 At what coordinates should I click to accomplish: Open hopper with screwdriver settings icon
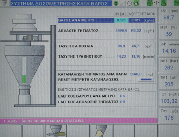pyautogui.click(x=56, y=131)
